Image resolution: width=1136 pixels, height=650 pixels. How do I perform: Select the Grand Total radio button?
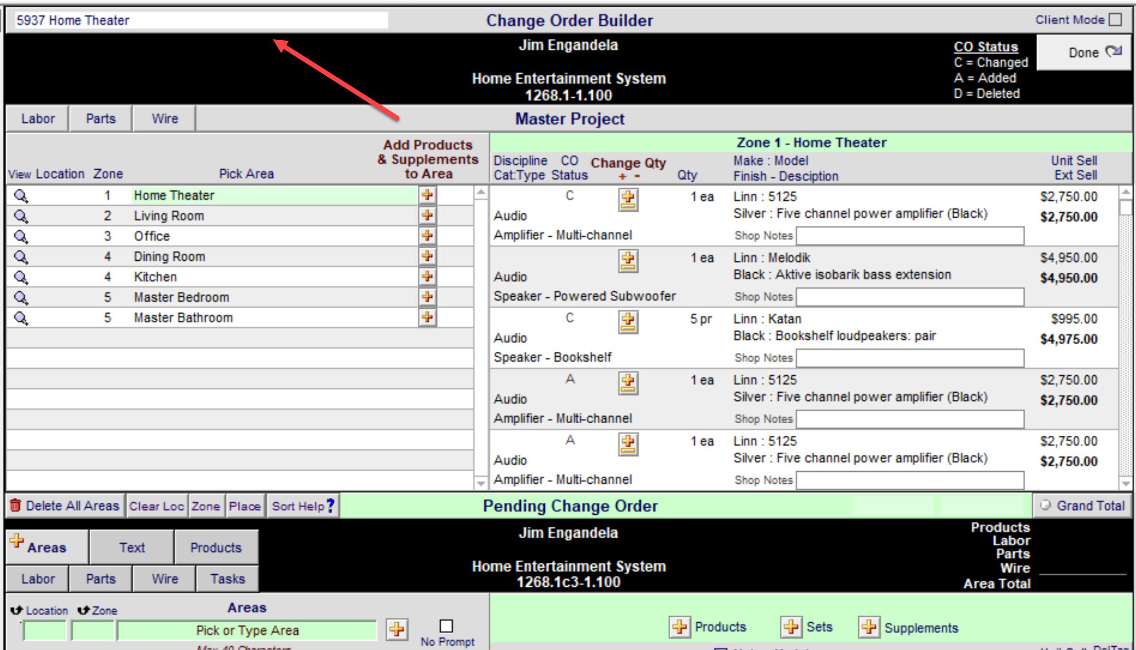tap(1046, 505)
